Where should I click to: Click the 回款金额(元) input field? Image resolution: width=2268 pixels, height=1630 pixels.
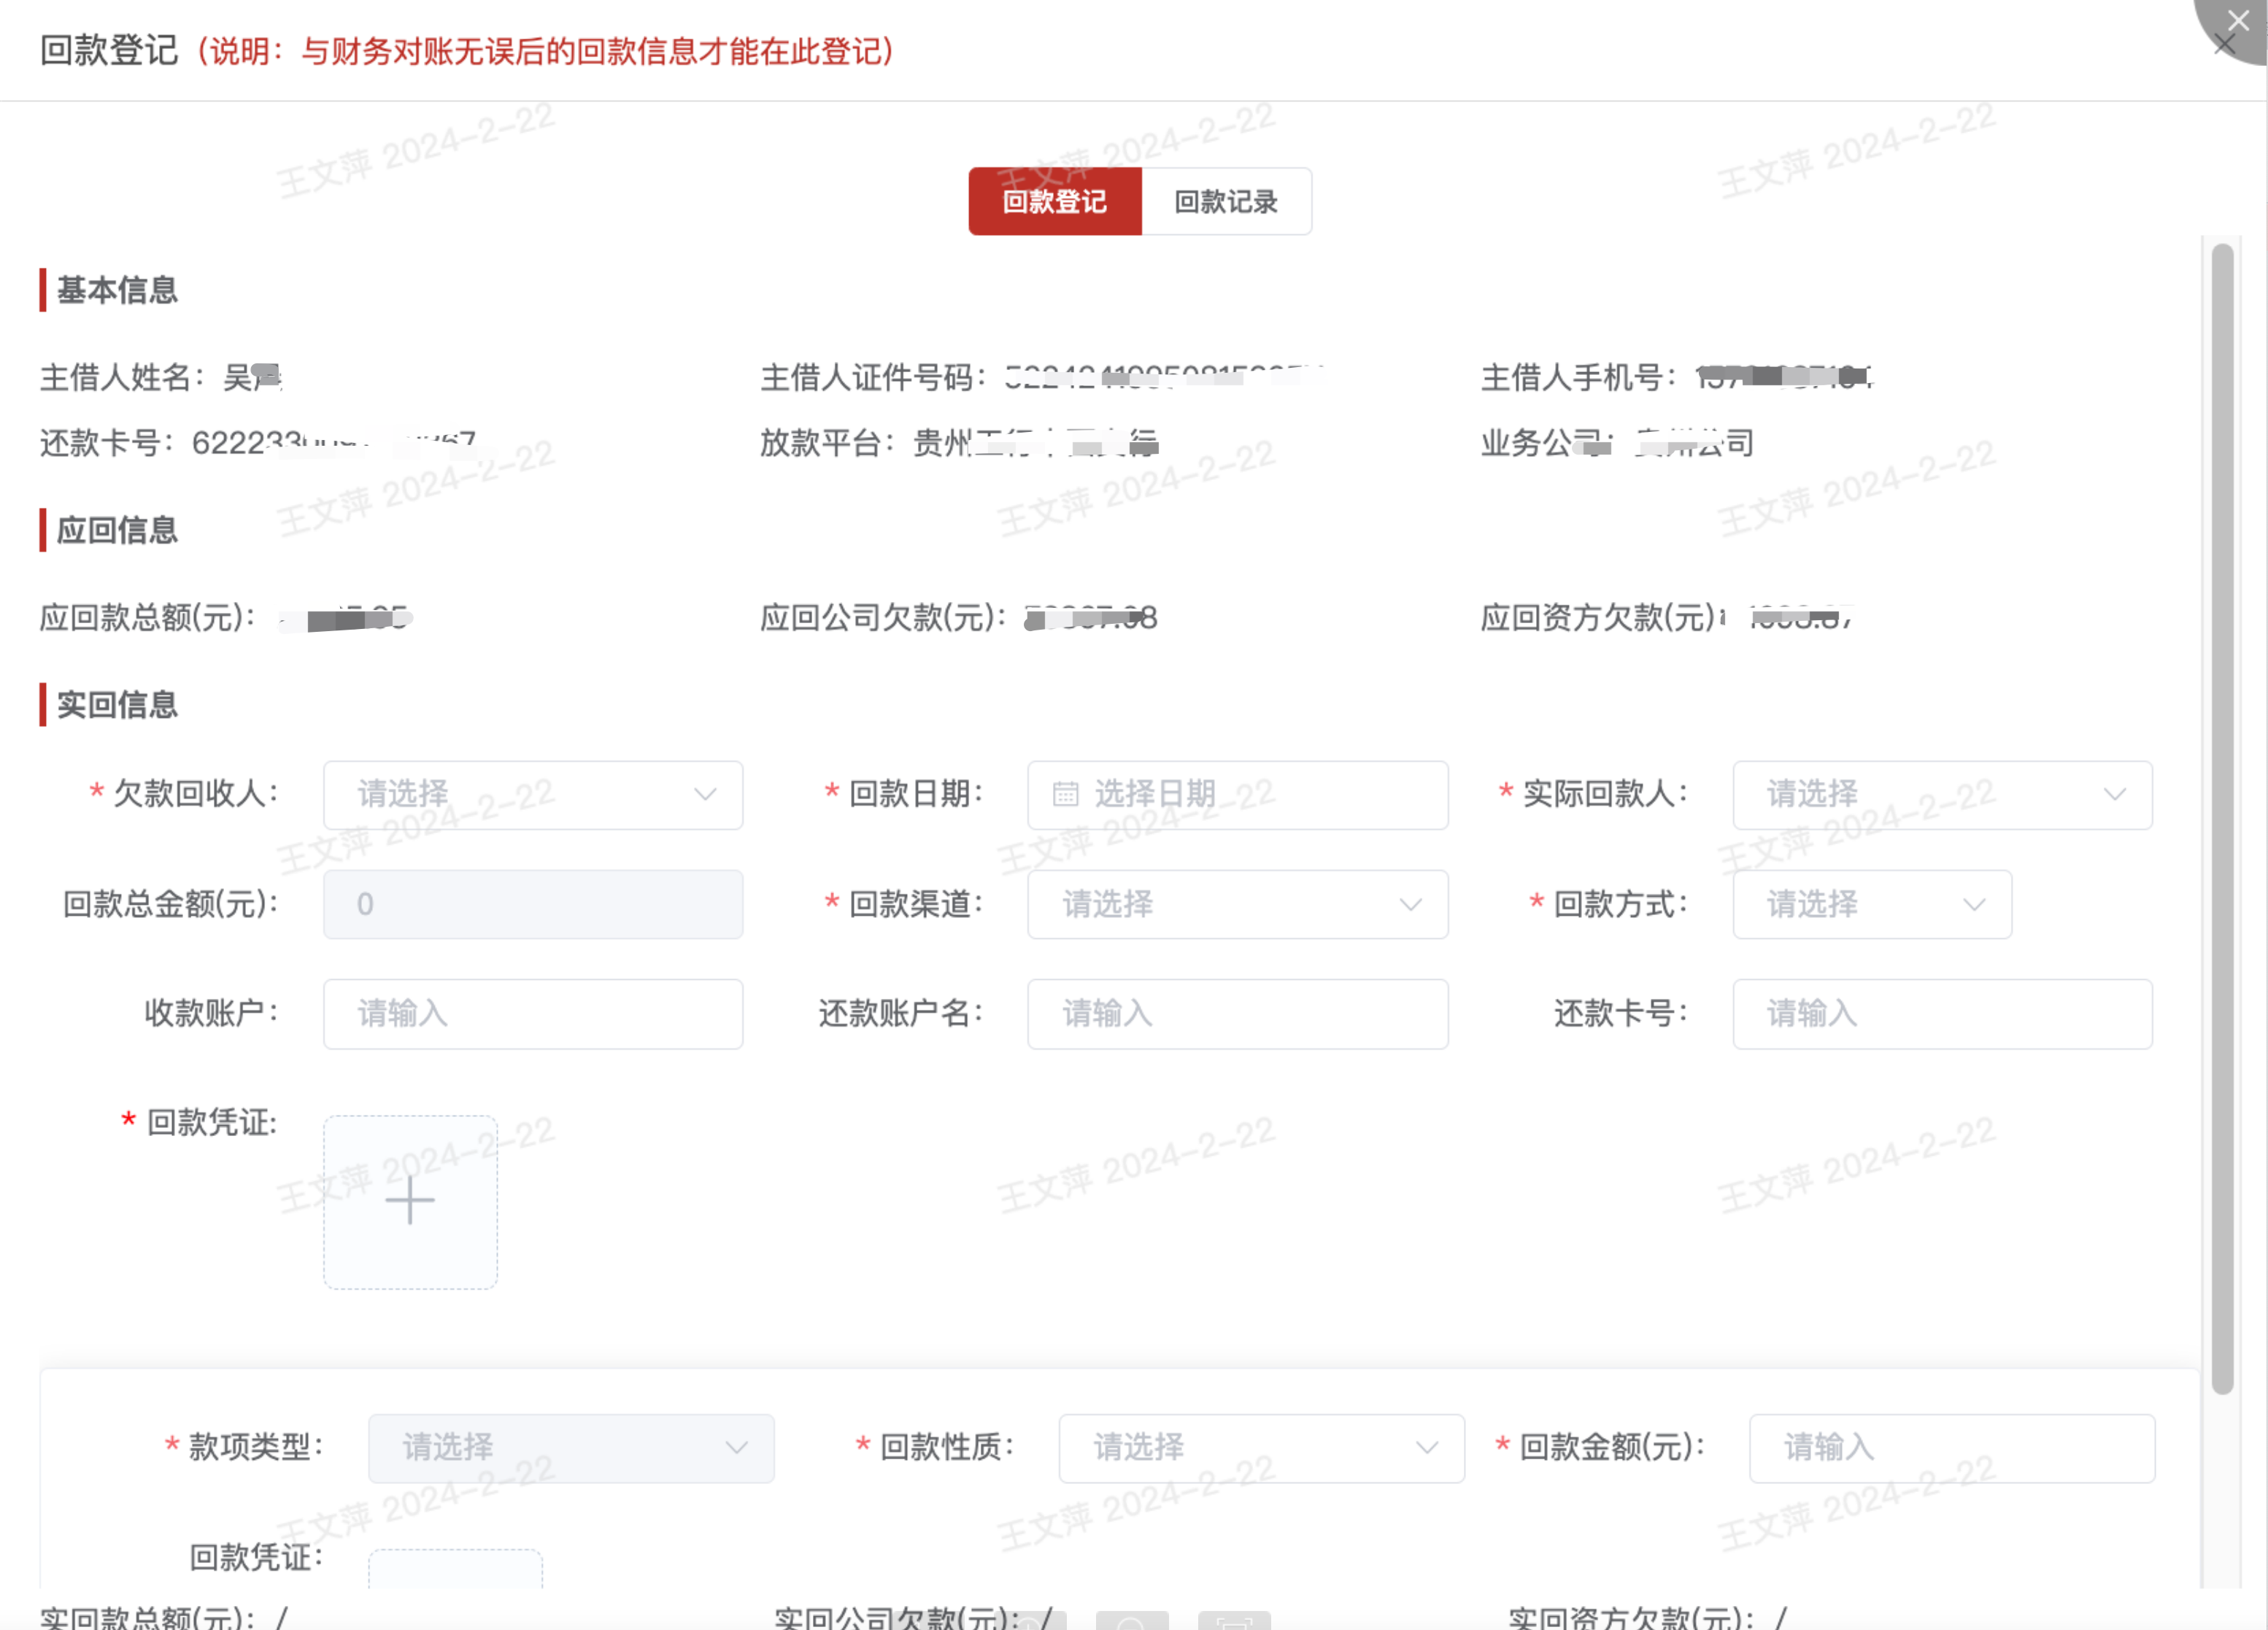[1951, 1447]
